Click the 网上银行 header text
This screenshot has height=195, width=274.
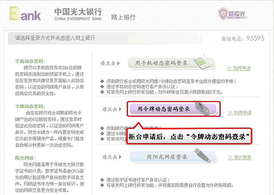point(123,17)
